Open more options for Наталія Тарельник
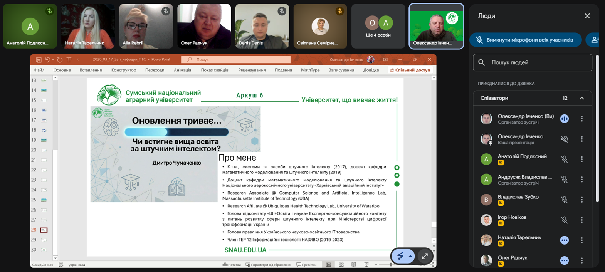The image size is (605, 272). [581, 240]
